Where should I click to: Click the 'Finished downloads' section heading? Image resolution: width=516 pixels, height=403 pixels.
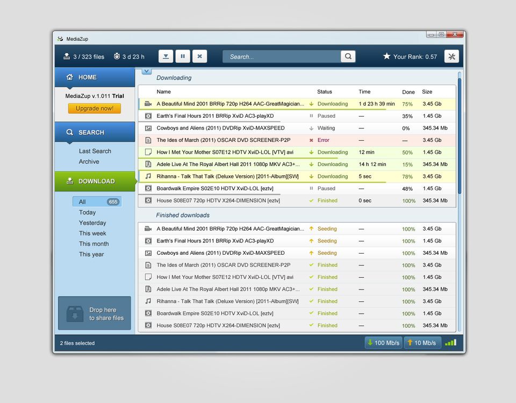(183, 215)
